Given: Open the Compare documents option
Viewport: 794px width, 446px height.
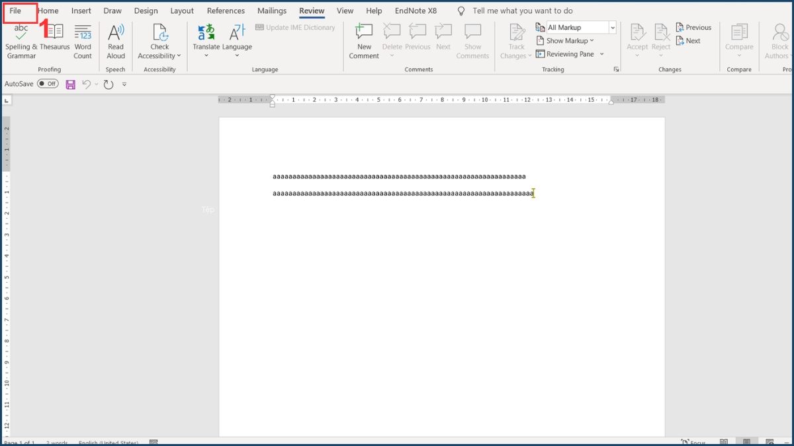Looking at the screenshot, I should pyautogui.click(x=739, y=41).
